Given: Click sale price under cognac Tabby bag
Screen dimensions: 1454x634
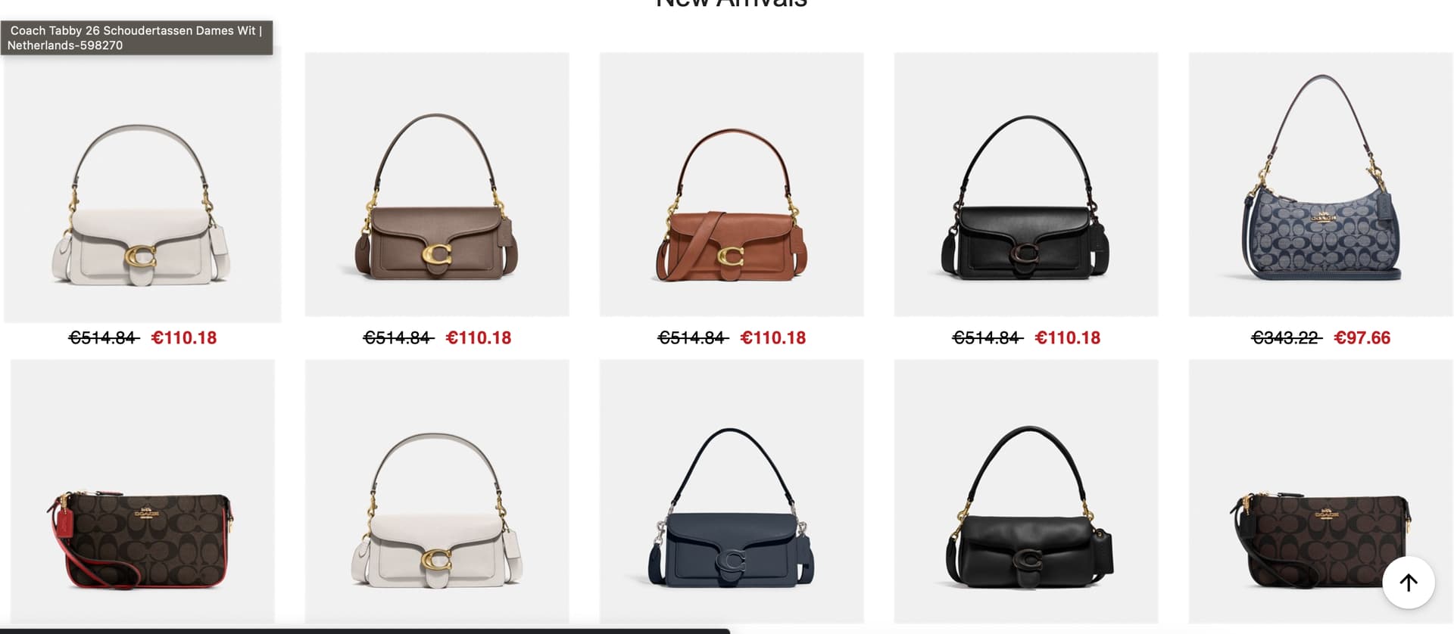Looking at the screenshot, I should pos(773,337).
